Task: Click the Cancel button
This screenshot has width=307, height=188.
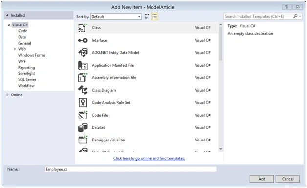Action: point(287,179)
